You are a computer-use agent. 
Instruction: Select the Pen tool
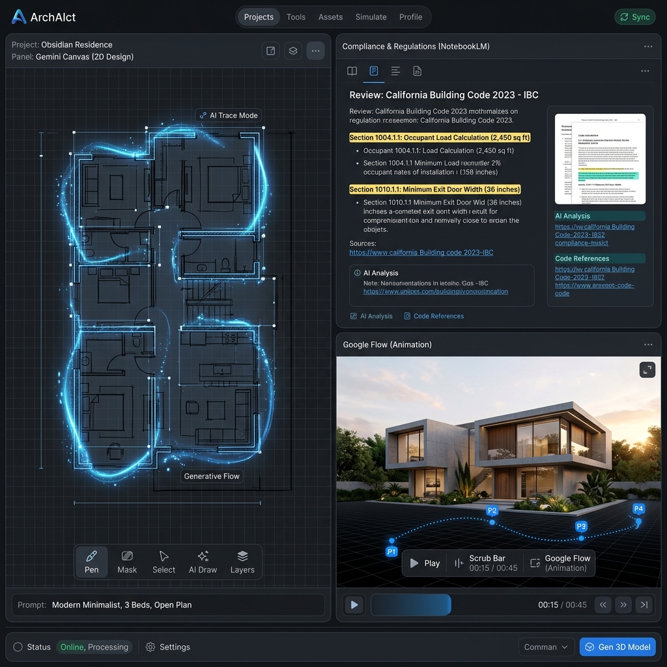tap(91, 562)
